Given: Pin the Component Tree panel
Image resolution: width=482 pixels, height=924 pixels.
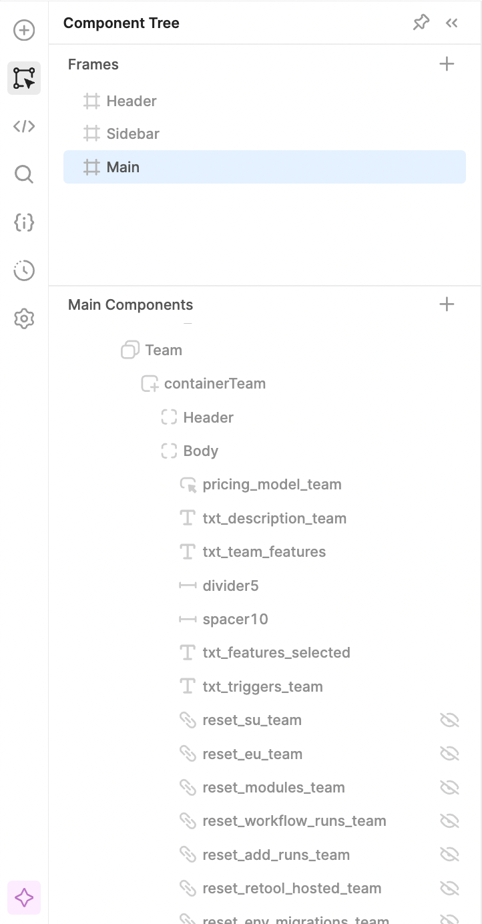Looking at the screenshot, I should (x=421, y=23).
